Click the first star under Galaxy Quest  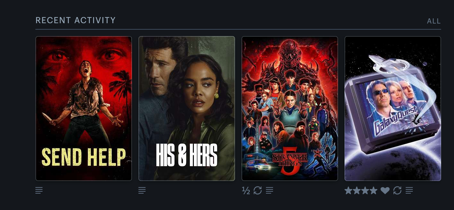(x=348, y=190)
